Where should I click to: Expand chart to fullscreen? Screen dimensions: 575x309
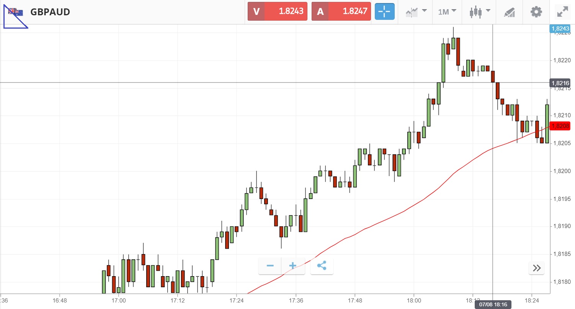tap(562, 12)
